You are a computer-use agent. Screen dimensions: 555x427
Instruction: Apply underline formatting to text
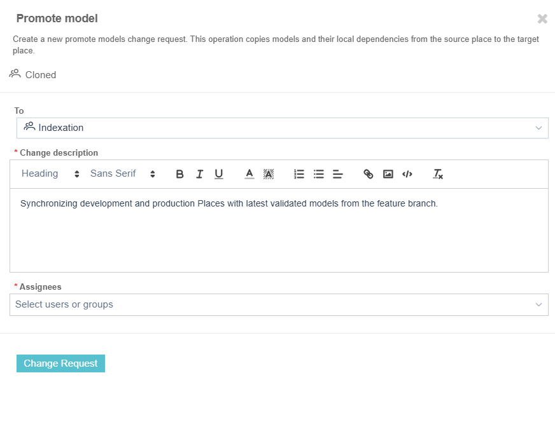click(x=219, y=174)
